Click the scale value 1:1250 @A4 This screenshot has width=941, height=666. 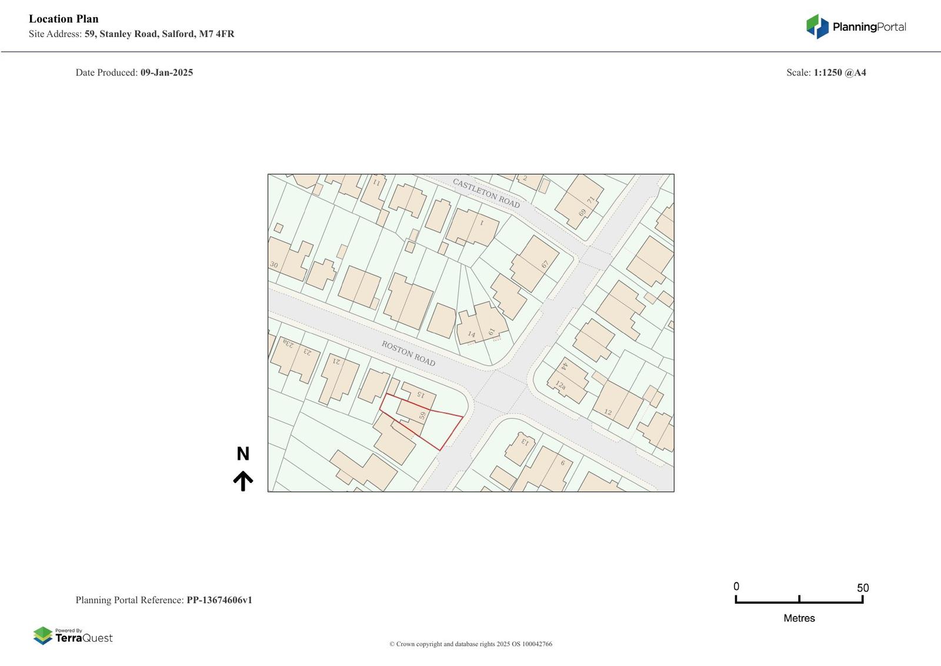click(839, 73)
